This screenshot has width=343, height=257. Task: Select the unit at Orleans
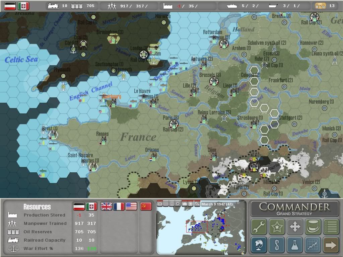(x=153, y=157)
